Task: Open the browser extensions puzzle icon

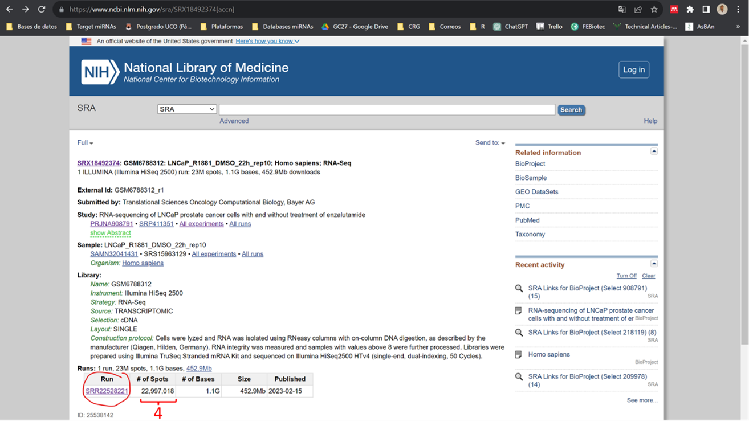Action: pyautogui.click(x=690, y=9)
